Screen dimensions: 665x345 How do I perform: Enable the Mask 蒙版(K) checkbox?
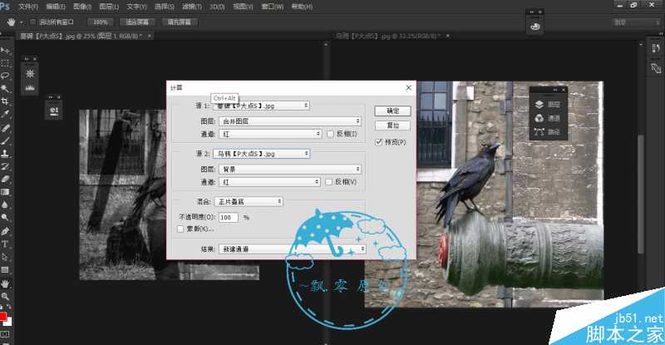pos(180,229)
